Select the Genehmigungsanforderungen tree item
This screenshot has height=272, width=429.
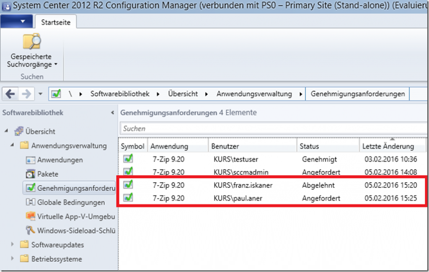(75, 188)
